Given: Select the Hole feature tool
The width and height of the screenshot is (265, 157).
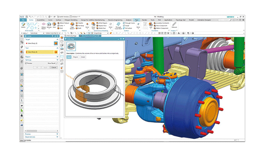Looking at the screenshot, I should pyautogui.click(x=54, y=25).
